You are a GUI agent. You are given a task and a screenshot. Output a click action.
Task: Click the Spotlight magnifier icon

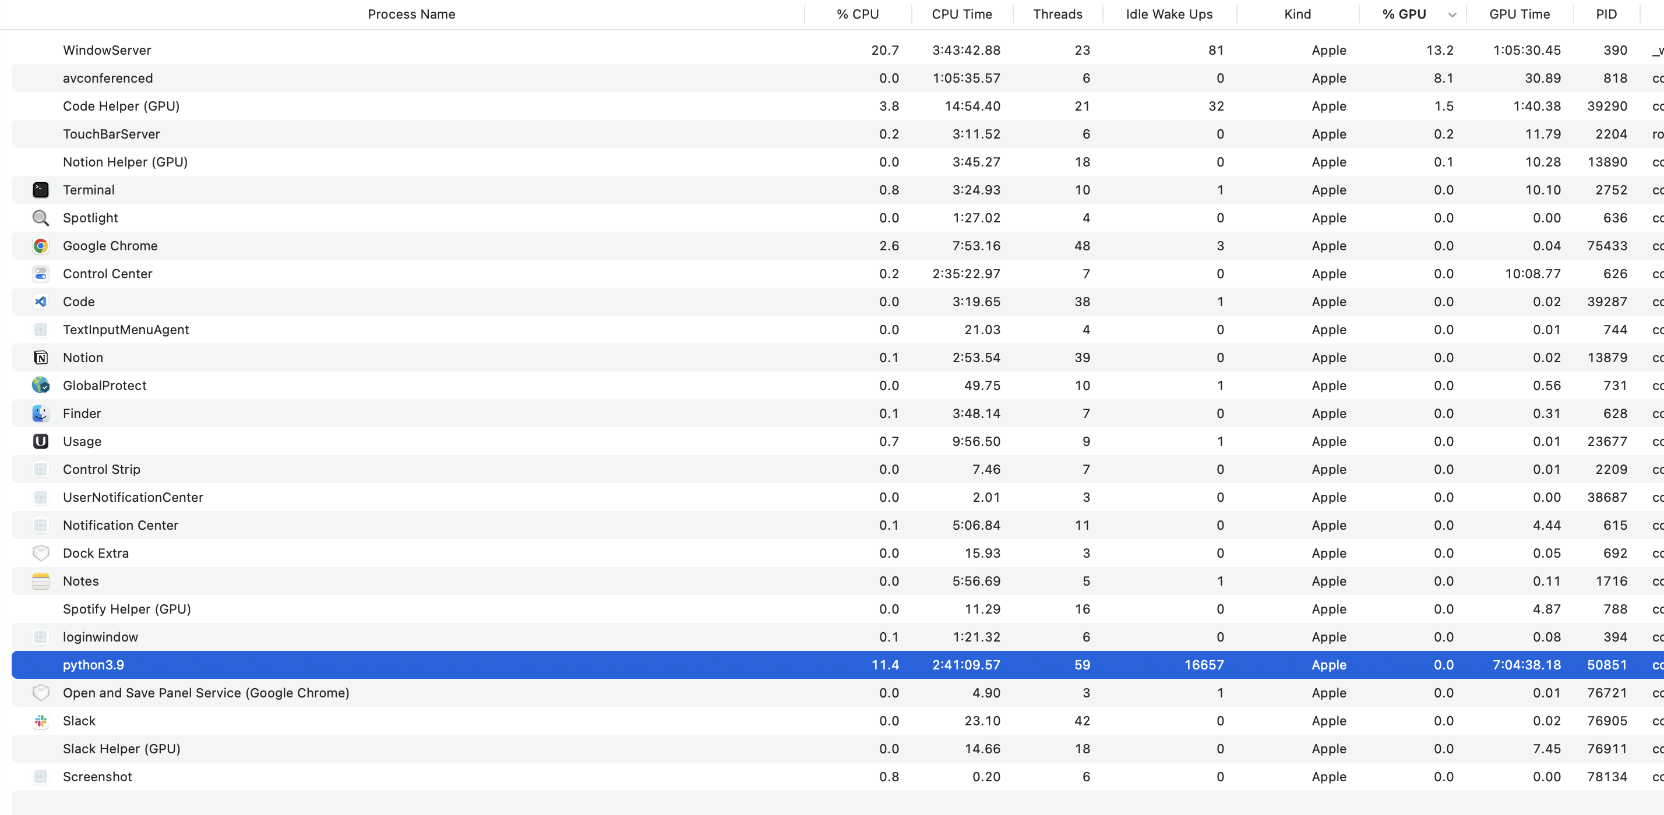(41, 218)
